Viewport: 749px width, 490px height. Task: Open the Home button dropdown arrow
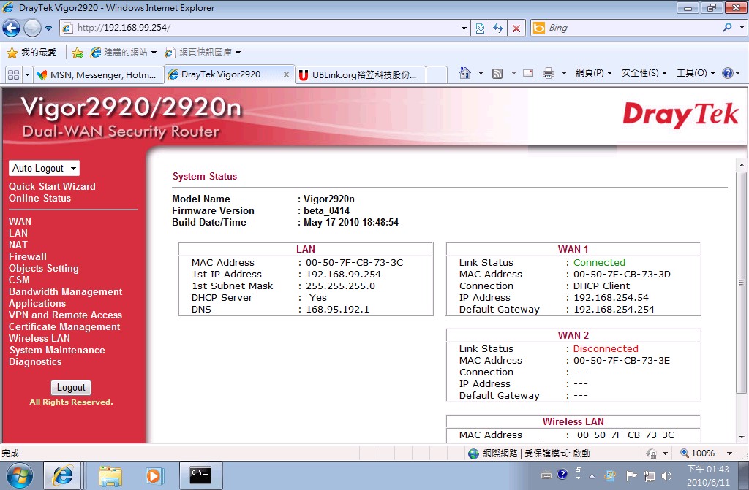pos(481,73)
